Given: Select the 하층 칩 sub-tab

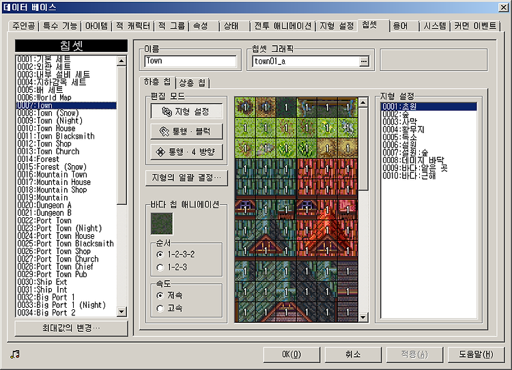Looking at the screenshot, I should click(x=157, y=82).
